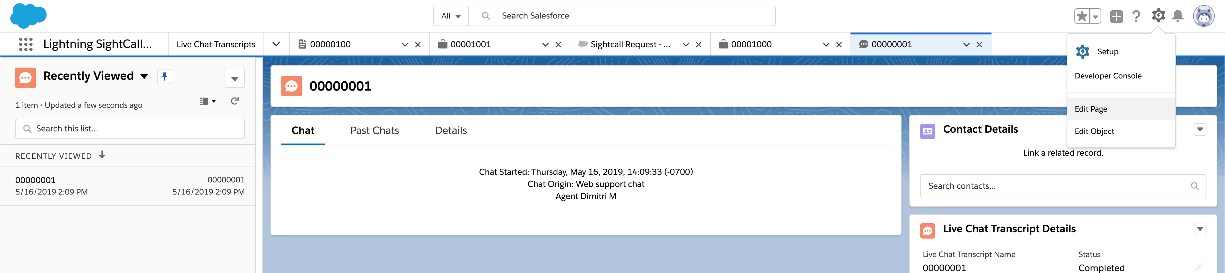The image size is (1225, 273).
Task: Open the Live Chat Transcripts navigation item
Action: click(x=216, y=44)
